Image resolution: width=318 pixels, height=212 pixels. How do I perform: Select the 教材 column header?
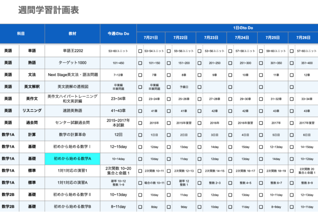coord(72,34)
